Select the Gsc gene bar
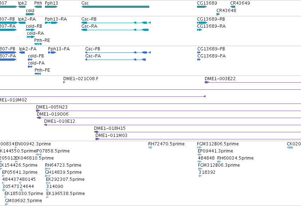This screenshot has width=301, height=206. tap(115, 7)
